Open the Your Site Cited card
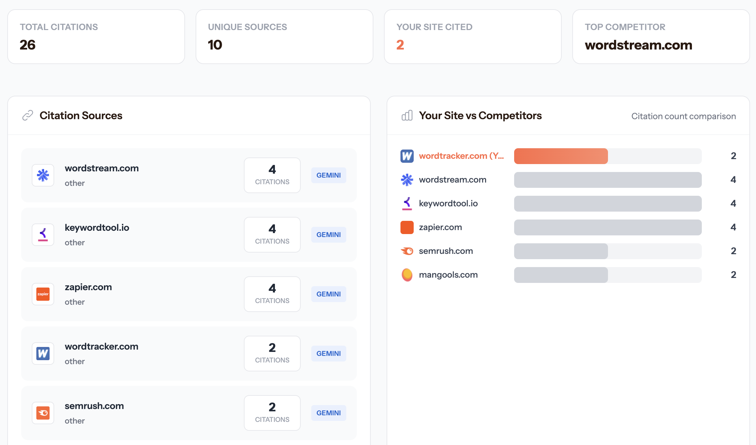Viewport: 756px width, 445px height. (472, 37)
